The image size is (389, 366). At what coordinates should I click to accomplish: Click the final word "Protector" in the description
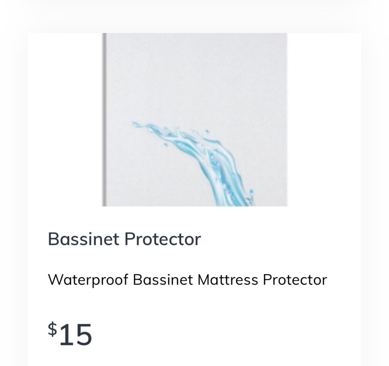(x=295, y=280)
